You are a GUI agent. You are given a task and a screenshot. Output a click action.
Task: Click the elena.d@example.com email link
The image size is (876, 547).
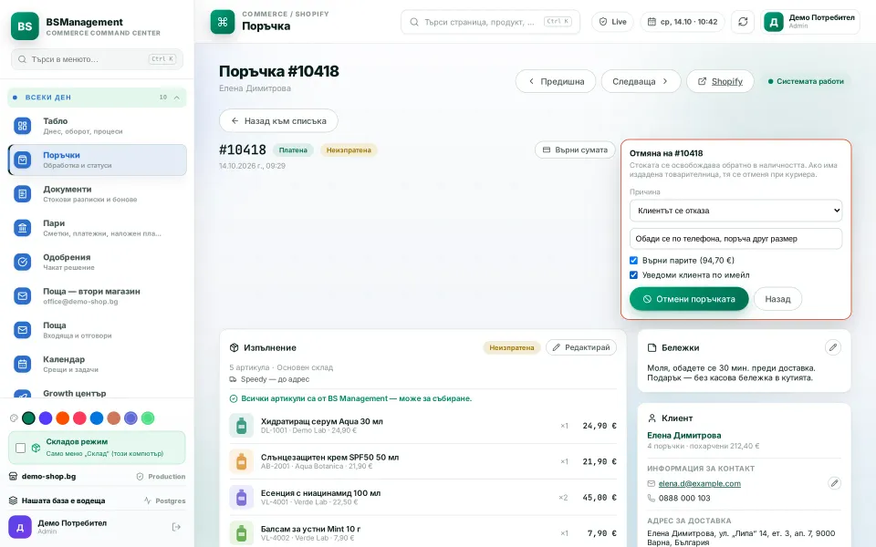tap(700, 483)
